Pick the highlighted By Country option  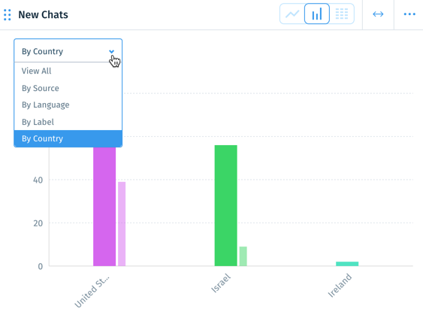[x=68, y=138]
